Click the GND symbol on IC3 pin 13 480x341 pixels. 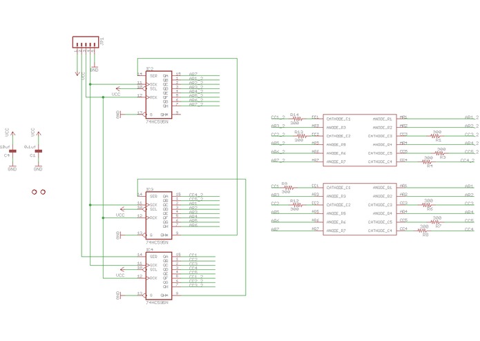point(119,235)
